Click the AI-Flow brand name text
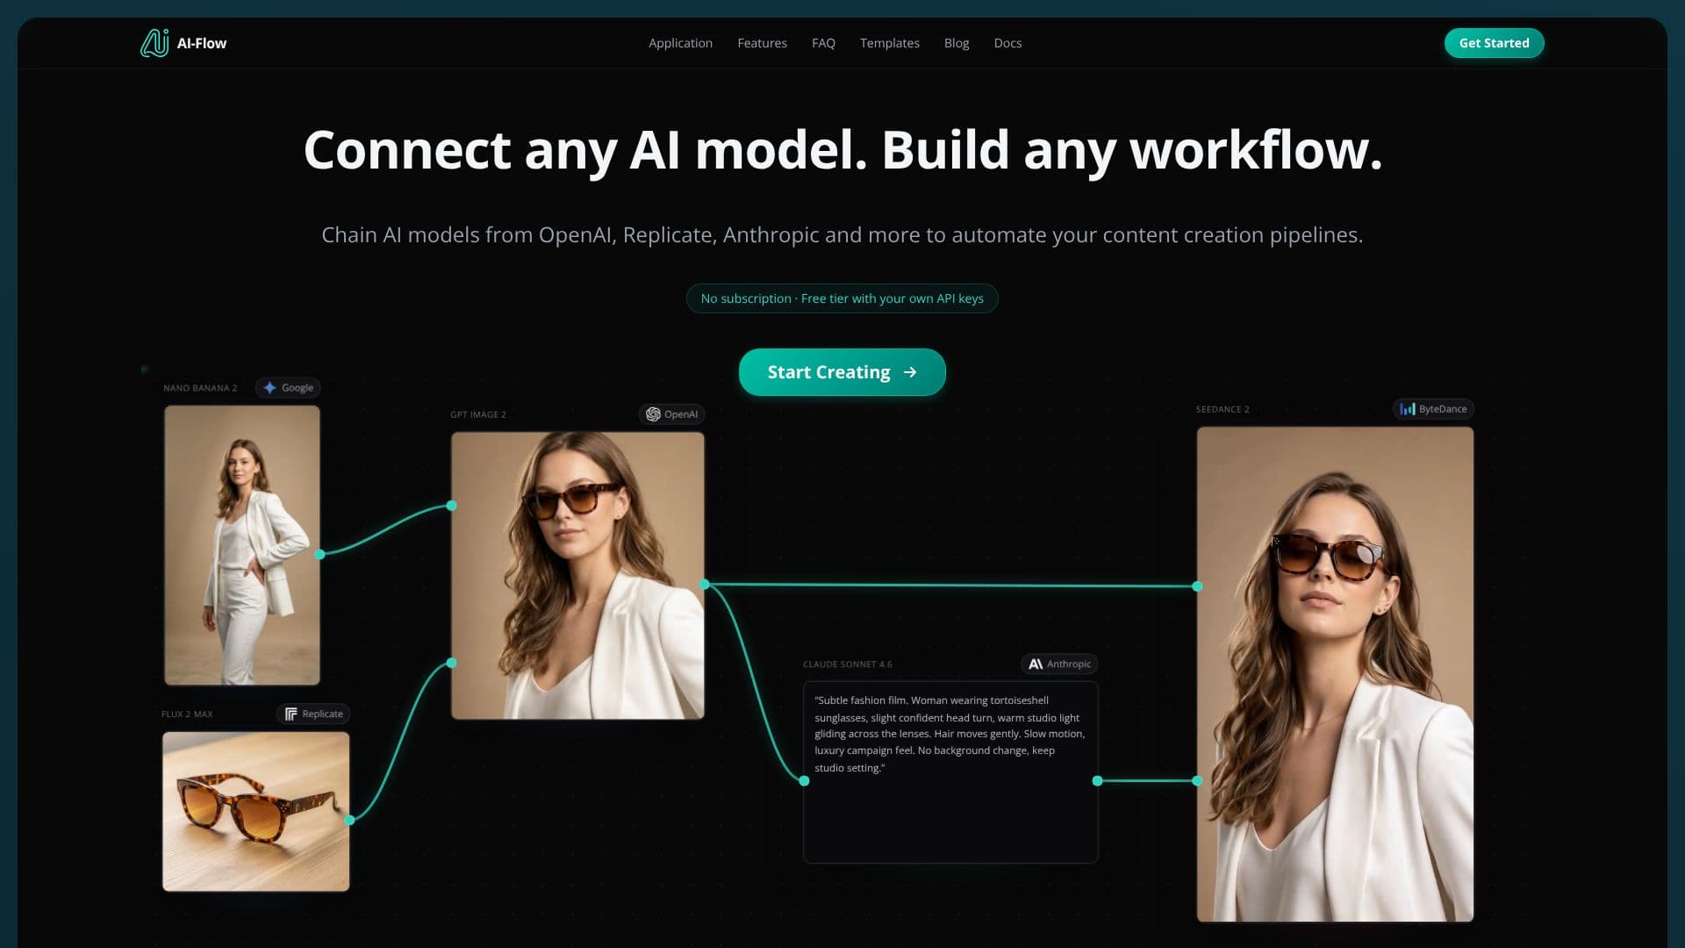 click(x=202, y=43)
